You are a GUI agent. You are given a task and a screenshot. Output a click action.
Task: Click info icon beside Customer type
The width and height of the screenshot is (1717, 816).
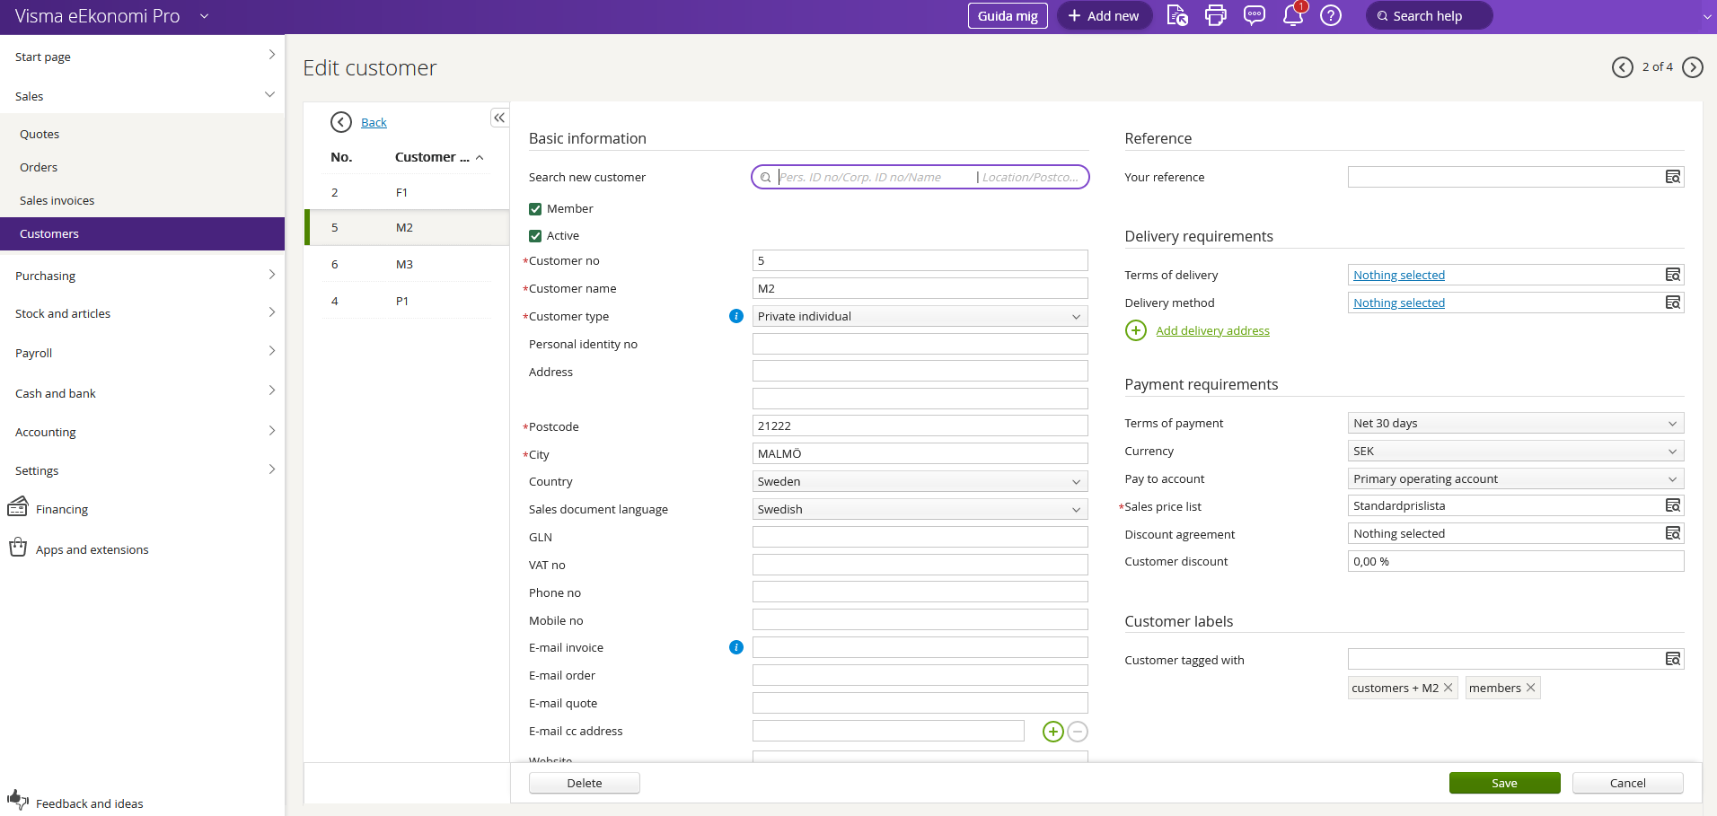tap(736, 316)
